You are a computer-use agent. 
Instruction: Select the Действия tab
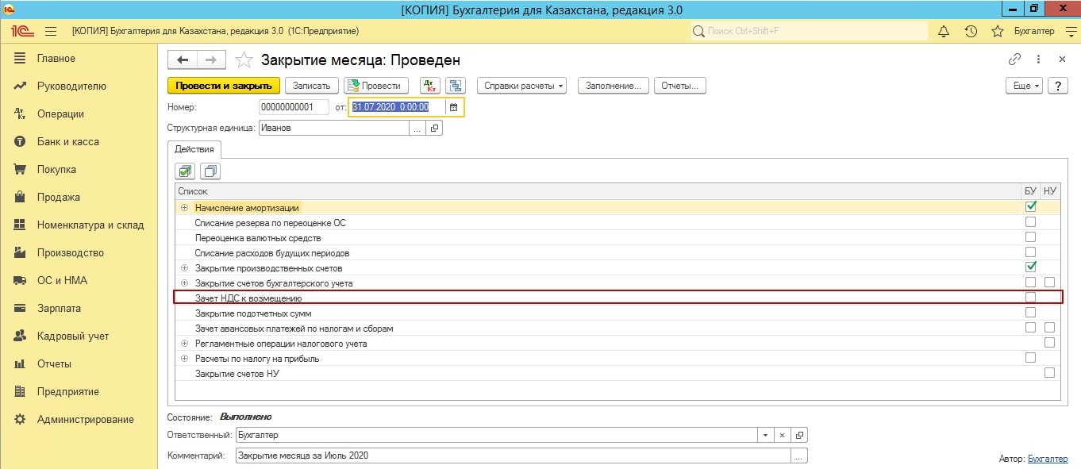[x=194, y=149]
